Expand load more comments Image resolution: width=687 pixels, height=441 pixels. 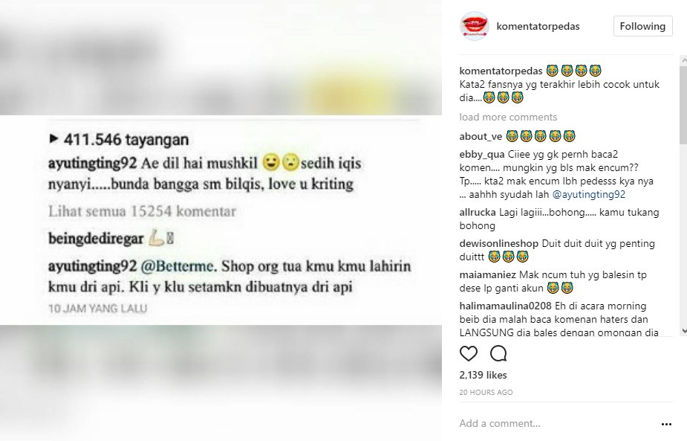tap(508, 118)
